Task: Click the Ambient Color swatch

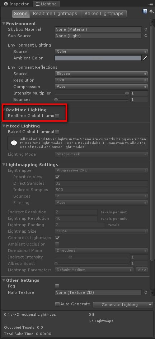Action: [x=98, y=58]
